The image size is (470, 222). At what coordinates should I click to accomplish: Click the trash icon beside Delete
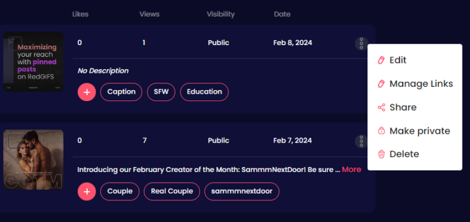pyautogui.click(x=381, y=154)
